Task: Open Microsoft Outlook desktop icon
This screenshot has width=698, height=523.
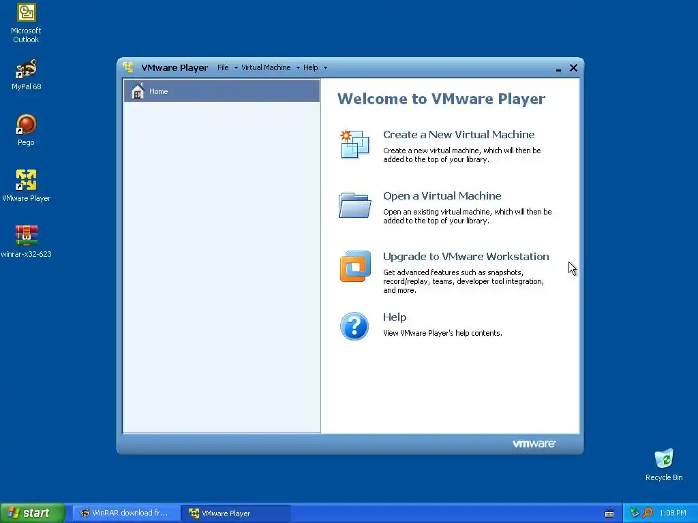Action: point(26,24)
